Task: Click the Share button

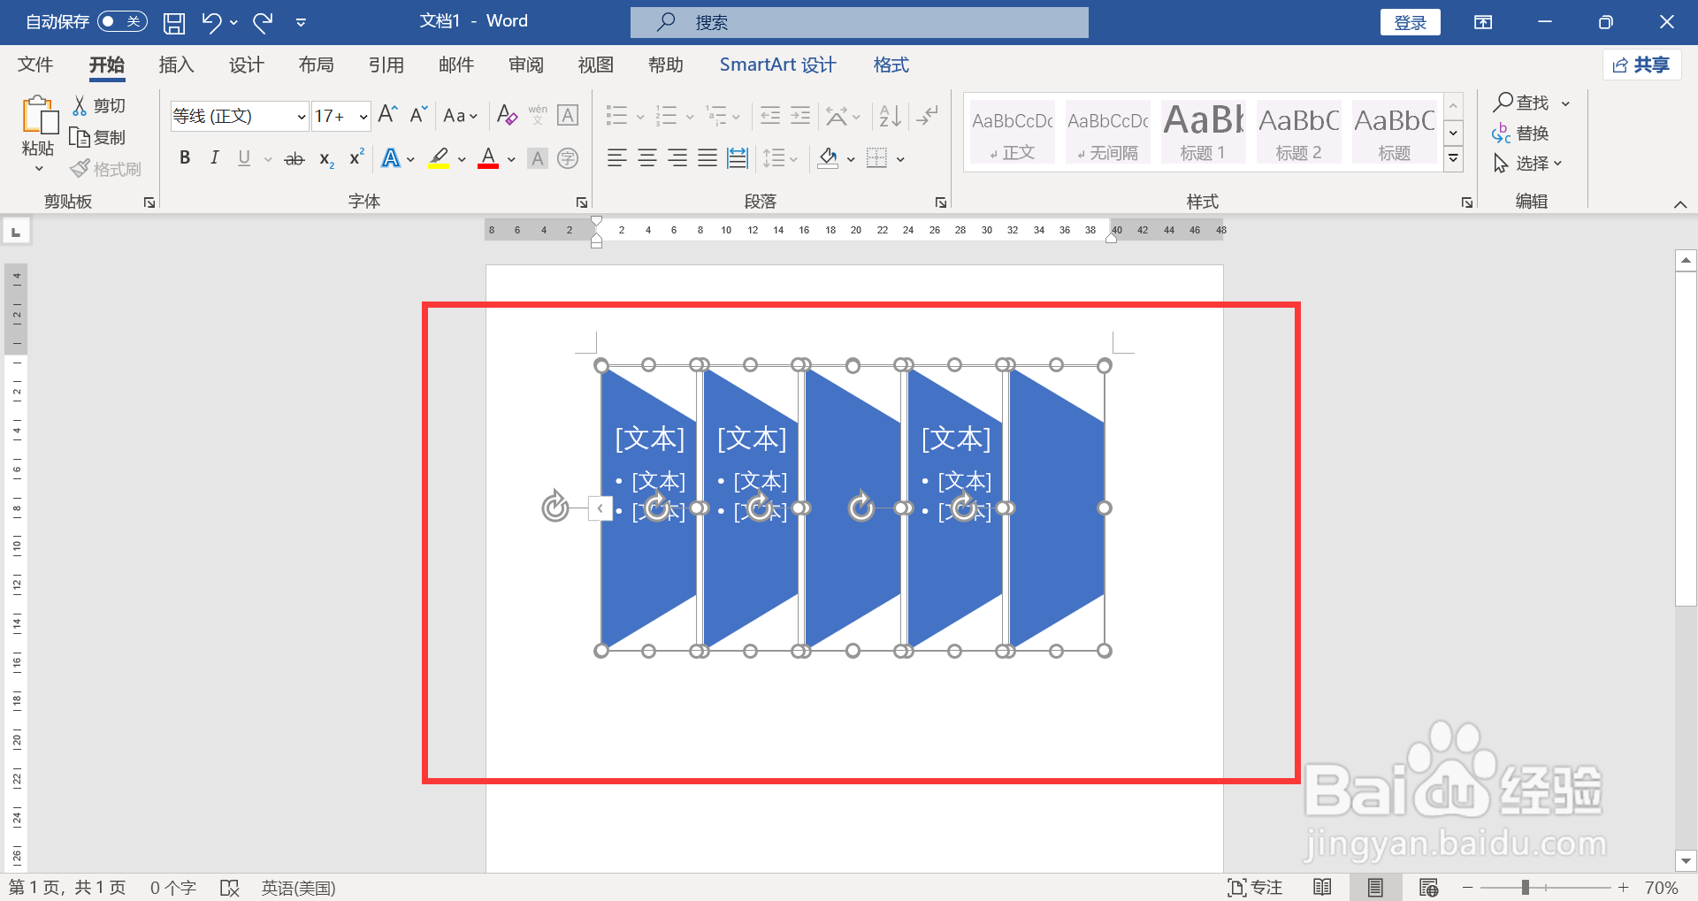Action: [1641, 65]
